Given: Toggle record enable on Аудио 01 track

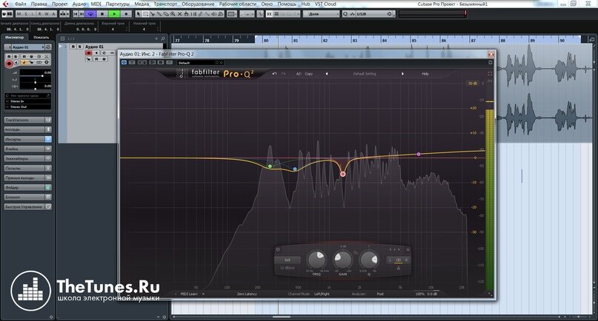Looking at the screenshot, I should (89, 53).
